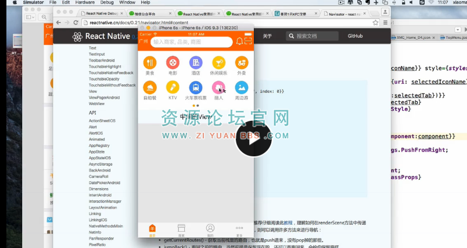Select the more tab in simulator bottom bar
Screen dimensions: 467x248
tap(239, 230)
